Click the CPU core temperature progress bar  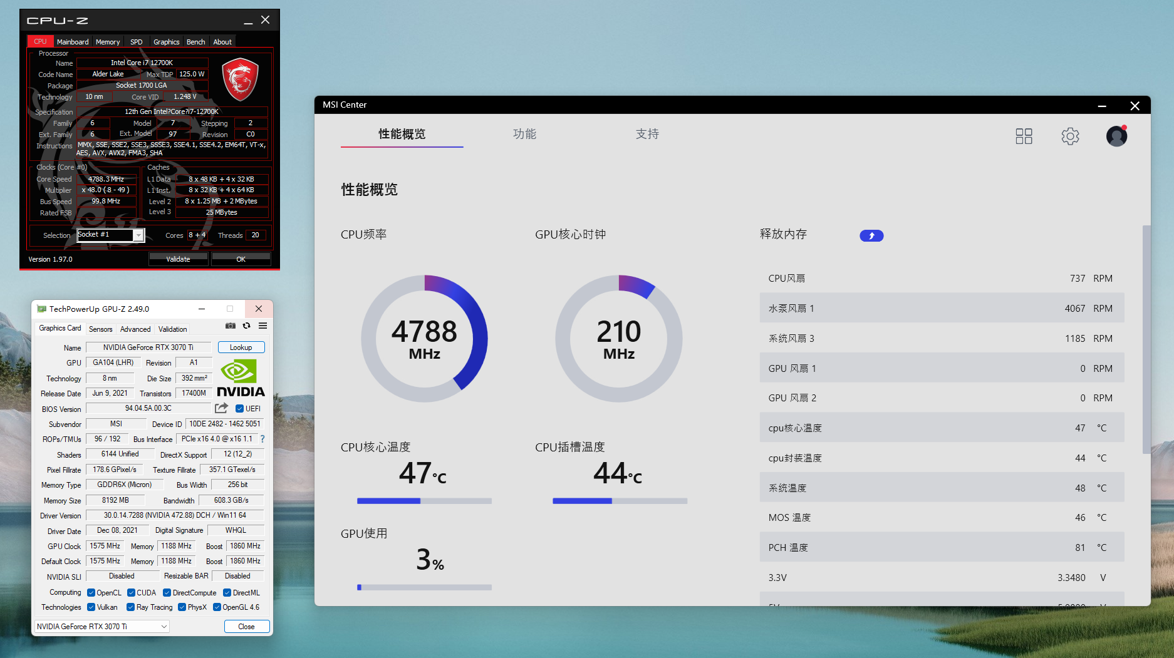click(x=424, y=501)
